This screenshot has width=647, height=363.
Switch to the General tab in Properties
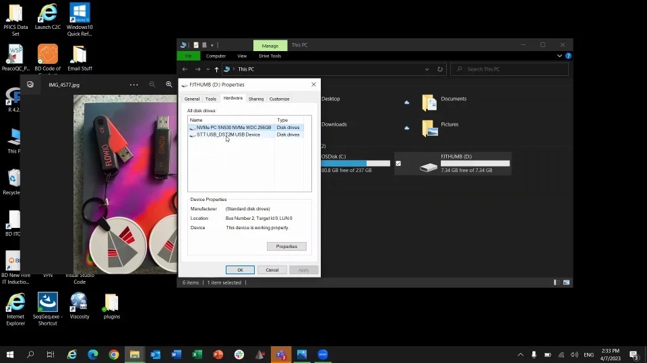[x=192, y=99]
